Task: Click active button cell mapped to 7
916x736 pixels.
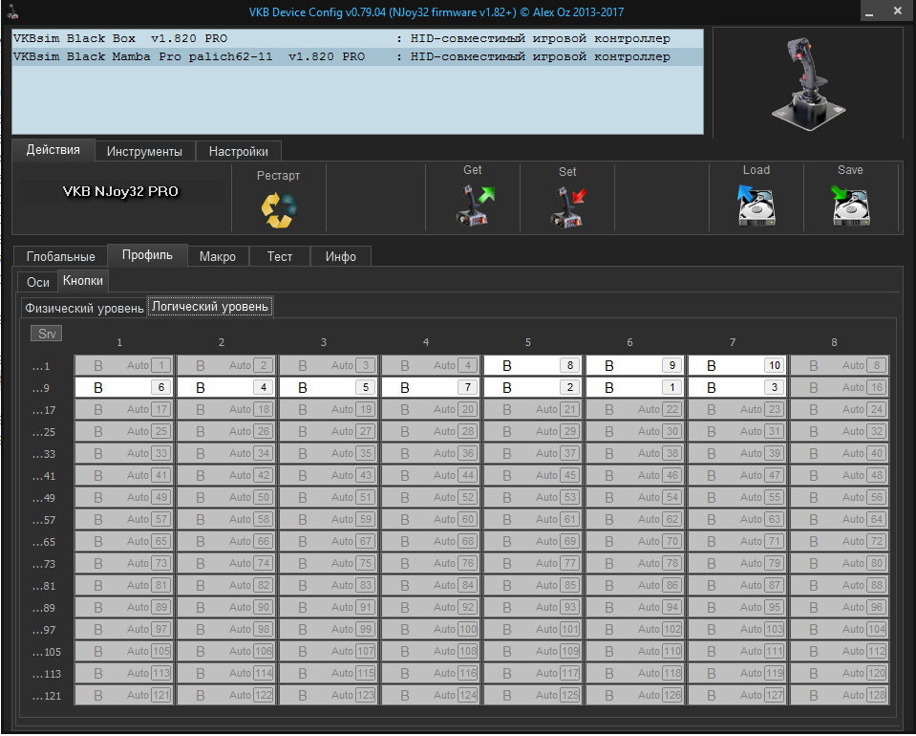Action: tap(431, 387)
